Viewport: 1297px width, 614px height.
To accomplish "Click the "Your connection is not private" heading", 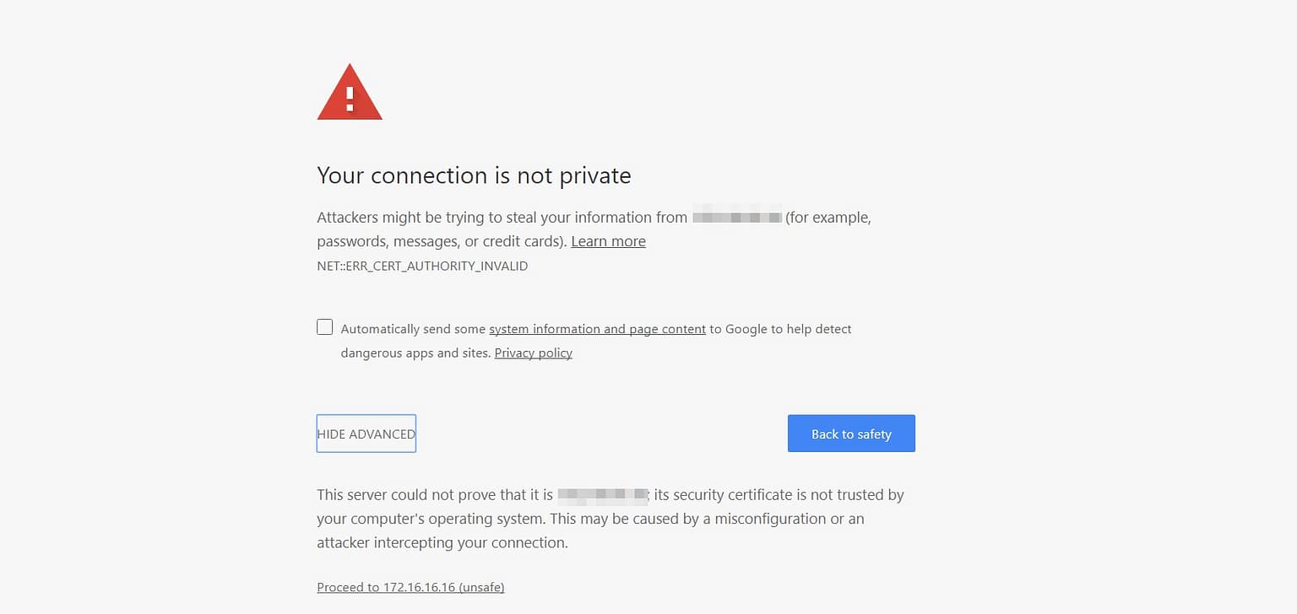I will tap(474, 175).
